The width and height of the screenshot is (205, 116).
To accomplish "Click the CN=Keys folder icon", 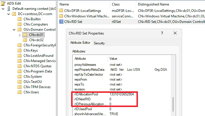I will click(19, 50).
